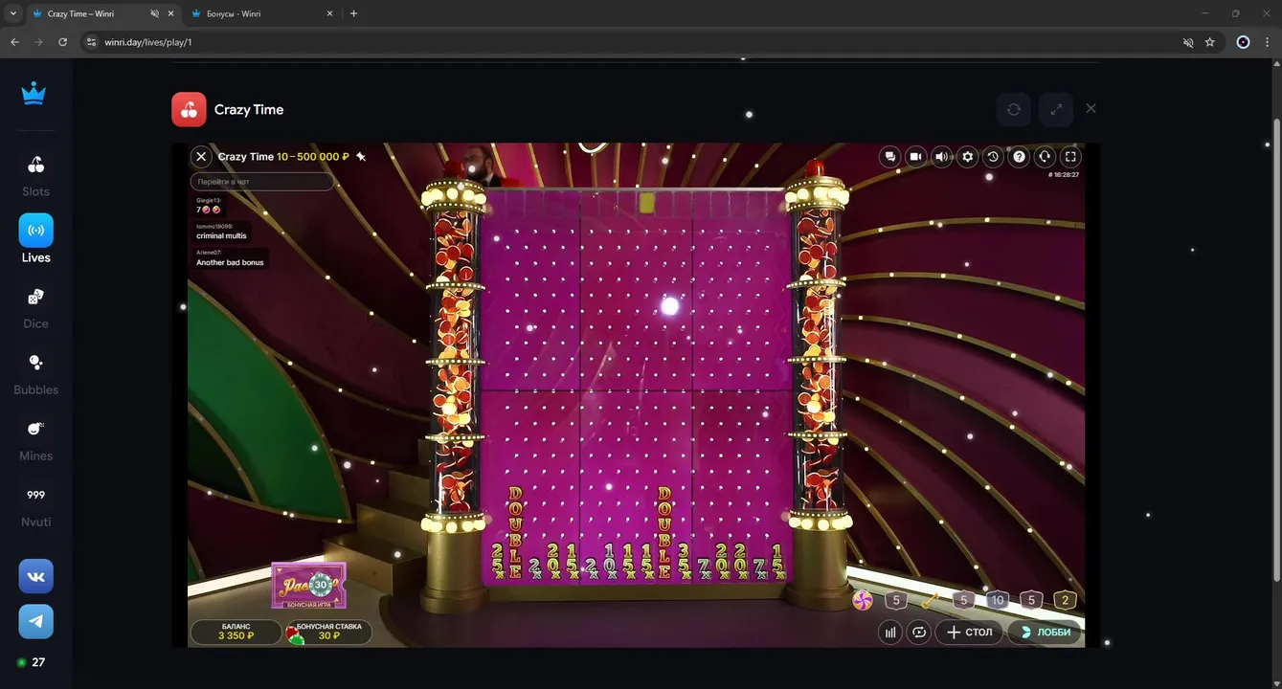Toggle the autoplay repeat icon
Viewport: 1282px width, 689px height.
pyautogui.click(x=919, y=632)
